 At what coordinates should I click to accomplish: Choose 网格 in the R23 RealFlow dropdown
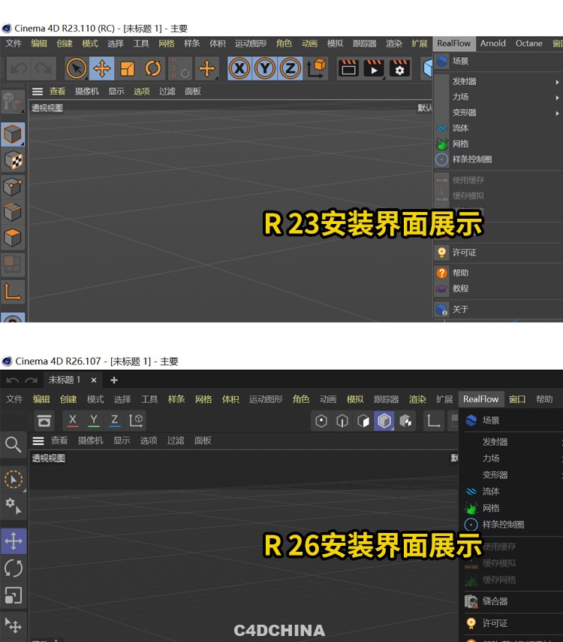click(x=498, y=144)
